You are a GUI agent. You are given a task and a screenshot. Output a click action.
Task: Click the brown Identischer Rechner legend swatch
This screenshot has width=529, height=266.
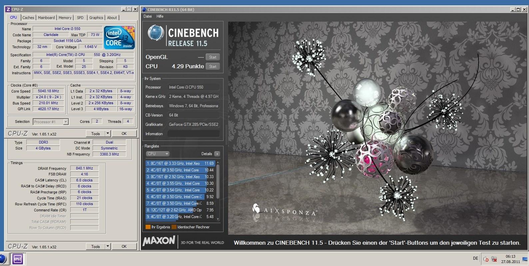point(174,227)
